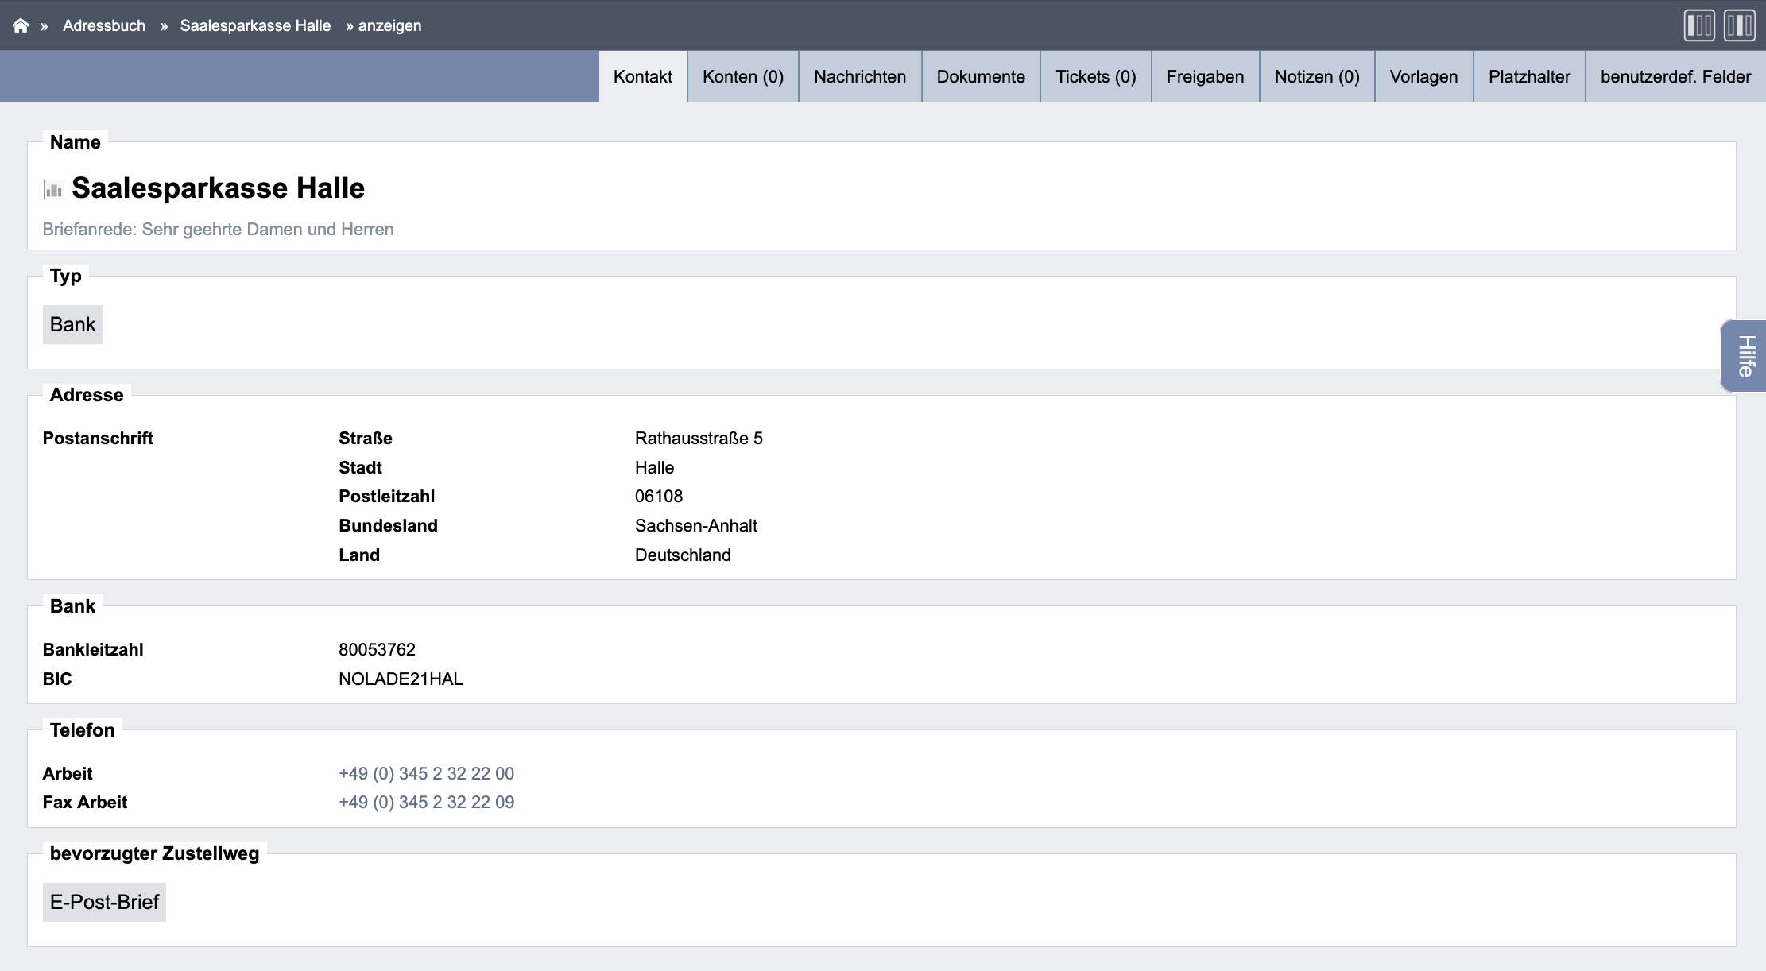Click the Telefon section title
Viewport: 1766px width, 971px height.
point(82,729)
